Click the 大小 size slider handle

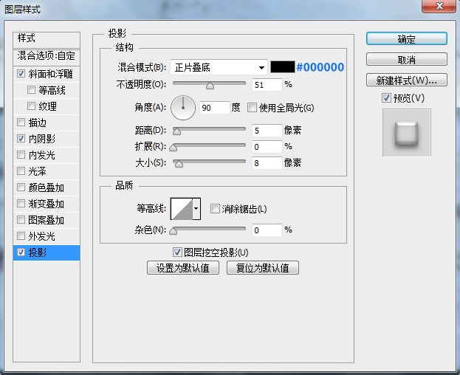(179, 164)
